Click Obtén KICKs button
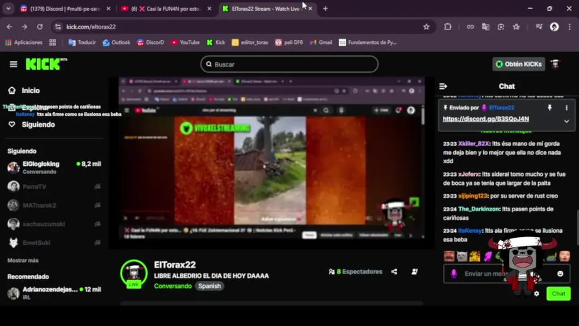579x326 pixels. click(x=519, y=64)
